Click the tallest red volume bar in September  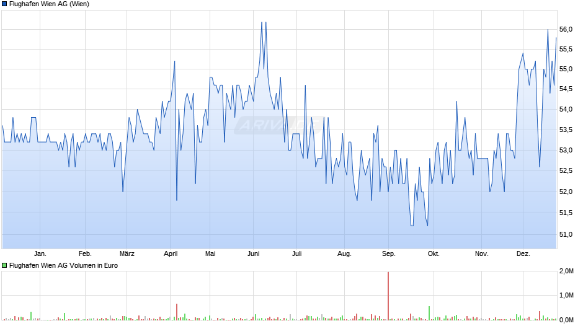[x=388, y=296]
